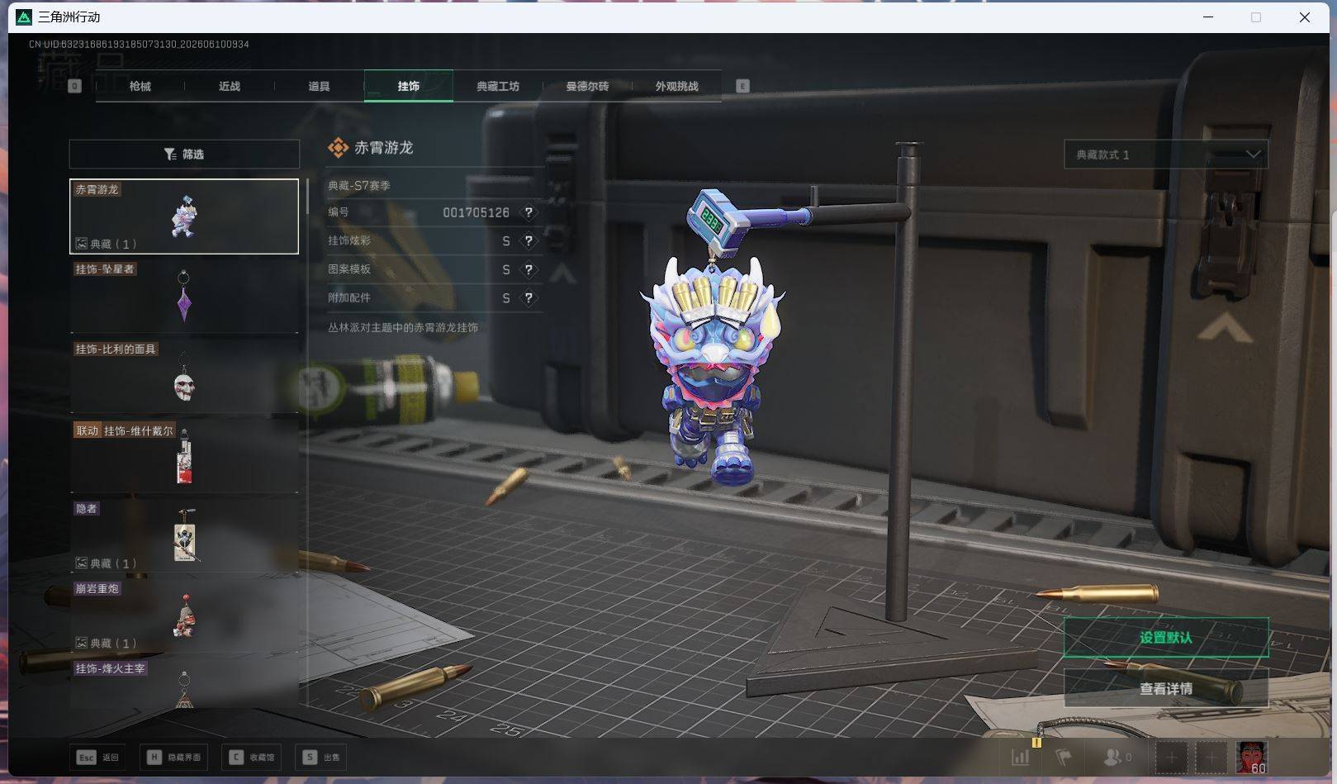Select the 挂饰-烽火主宰 charm
This screenshot has height=784, width=1337.
pos(184,683)
